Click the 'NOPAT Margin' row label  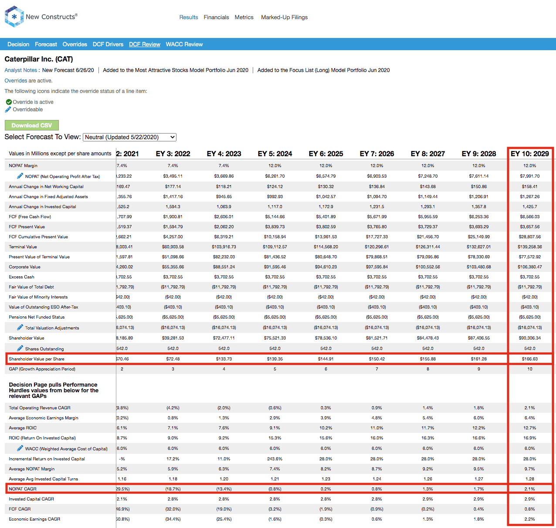point(23,166)
